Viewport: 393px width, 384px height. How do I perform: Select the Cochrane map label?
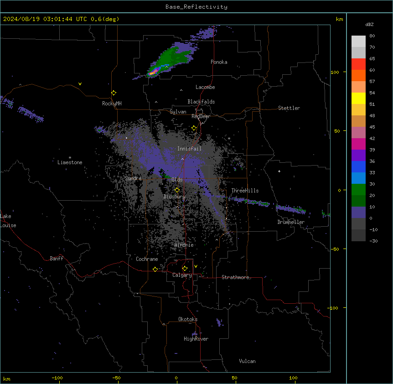[147, 259]
